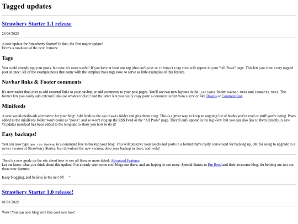Click the Easy backups! heading
This screenshot has height=224, width=298.
click(19, 134)
